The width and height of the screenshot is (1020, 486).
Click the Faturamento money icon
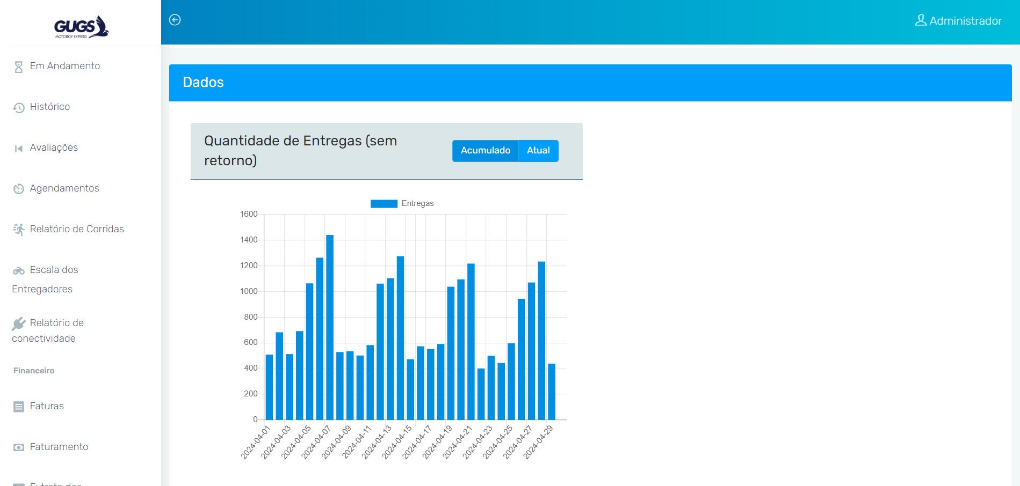pos(19,447)
